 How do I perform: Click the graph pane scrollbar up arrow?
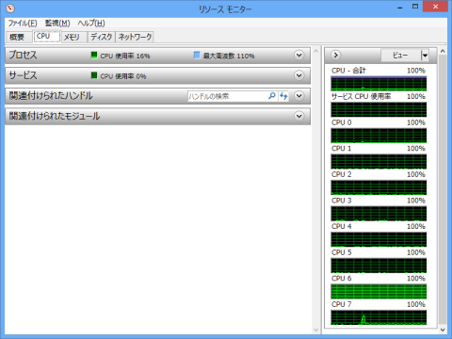tap(443, 51)
